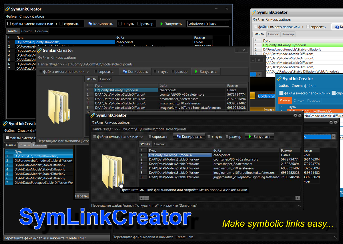Image resolution: width=343 pixels, height=244 pixels.
Task: Click the blue color swatch near the mini combo box
Action: pos(253,74)
